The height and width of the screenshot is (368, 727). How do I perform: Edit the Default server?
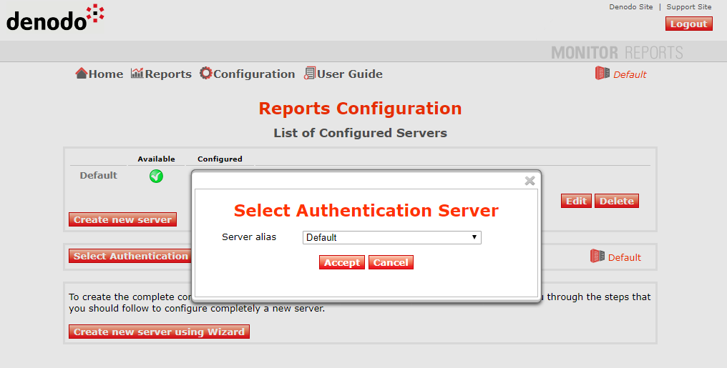click(576, 201)
